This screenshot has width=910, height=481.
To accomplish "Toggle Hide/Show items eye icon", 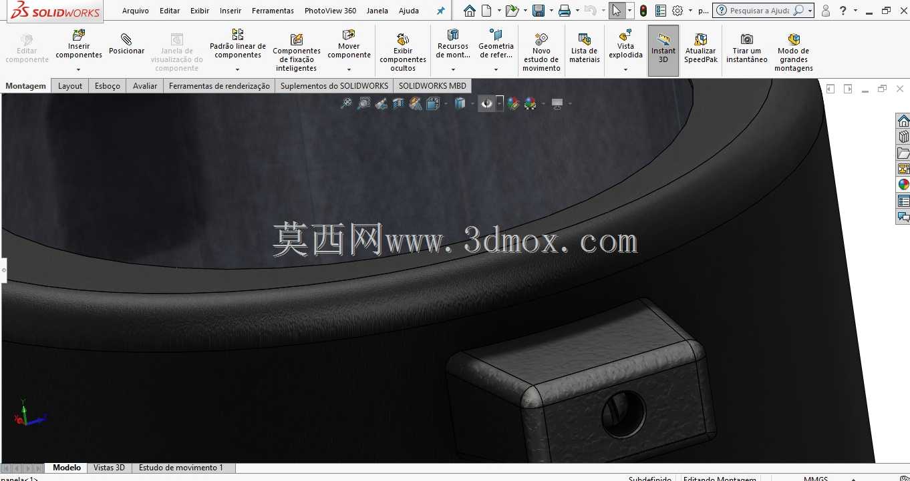I will pos(487,103).
